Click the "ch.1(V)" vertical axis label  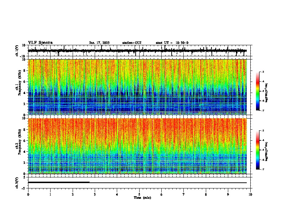pos(17,51)
